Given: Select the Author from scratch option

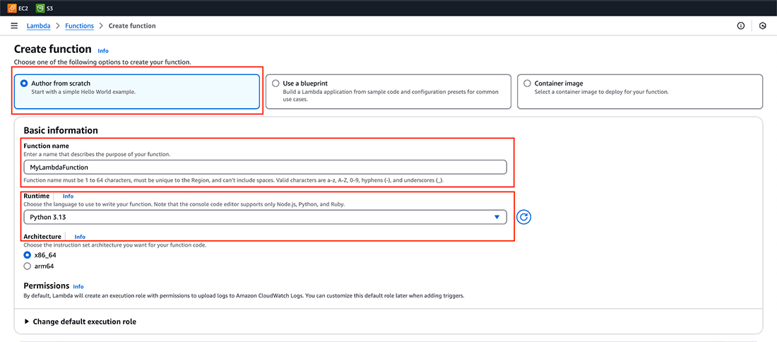Looking at the screenshot, I should [x=137, y=92].
